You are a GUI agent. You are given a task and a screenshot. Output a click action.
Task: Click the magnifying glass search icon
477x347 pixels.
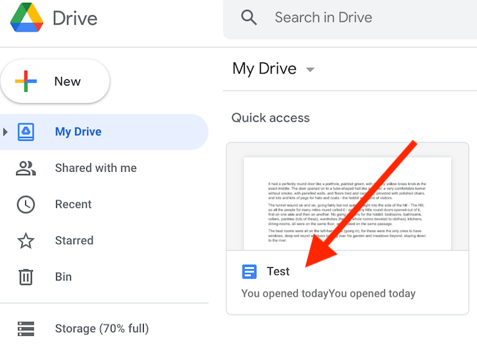[249, 18]
